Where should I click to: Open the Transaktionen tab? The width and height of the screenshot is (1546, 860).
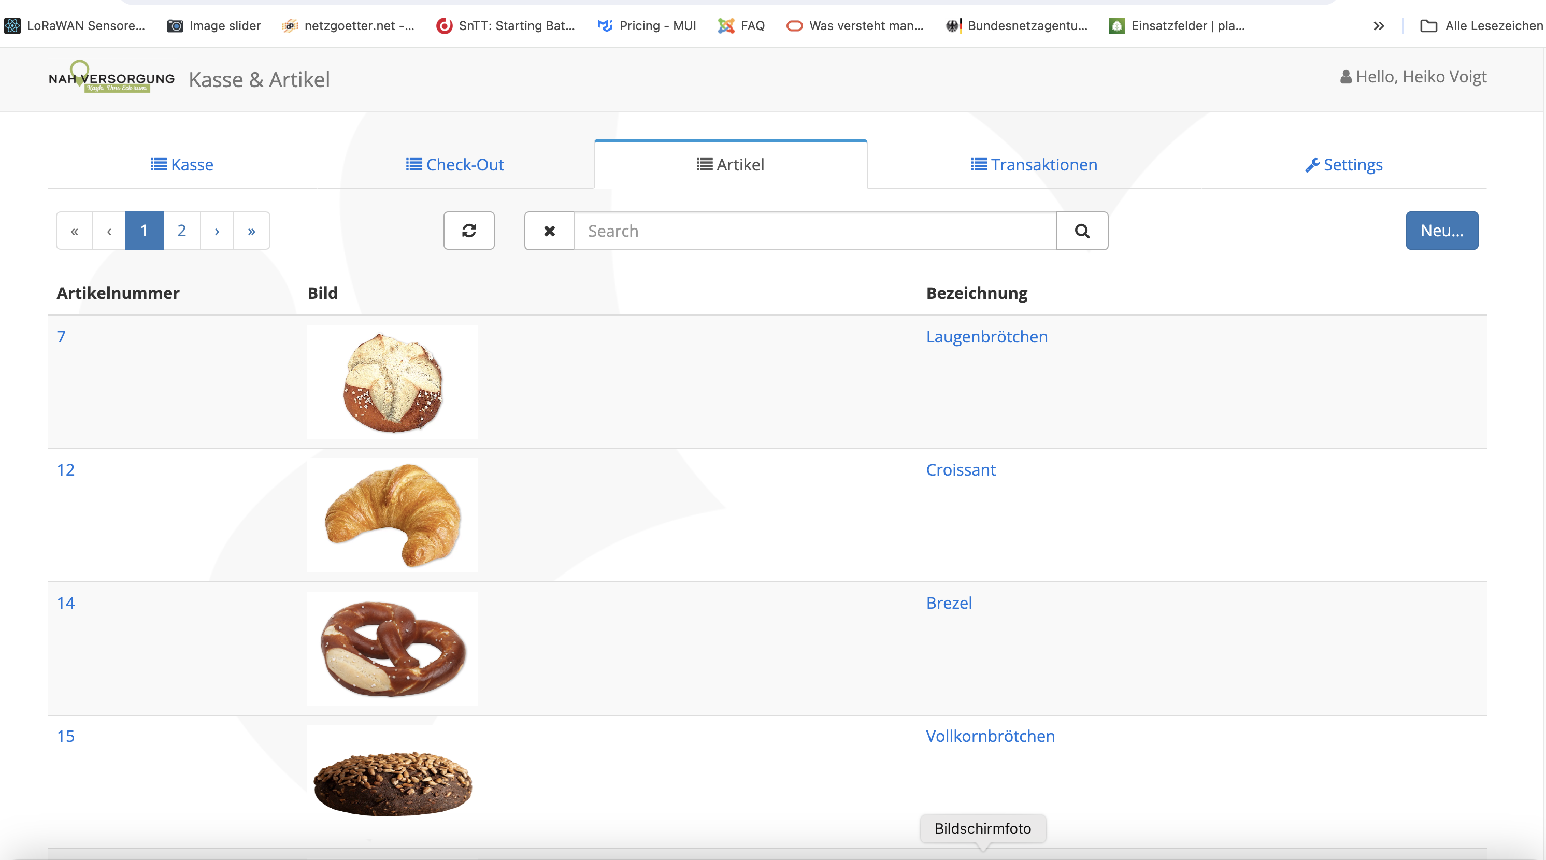coord(1034,164)
